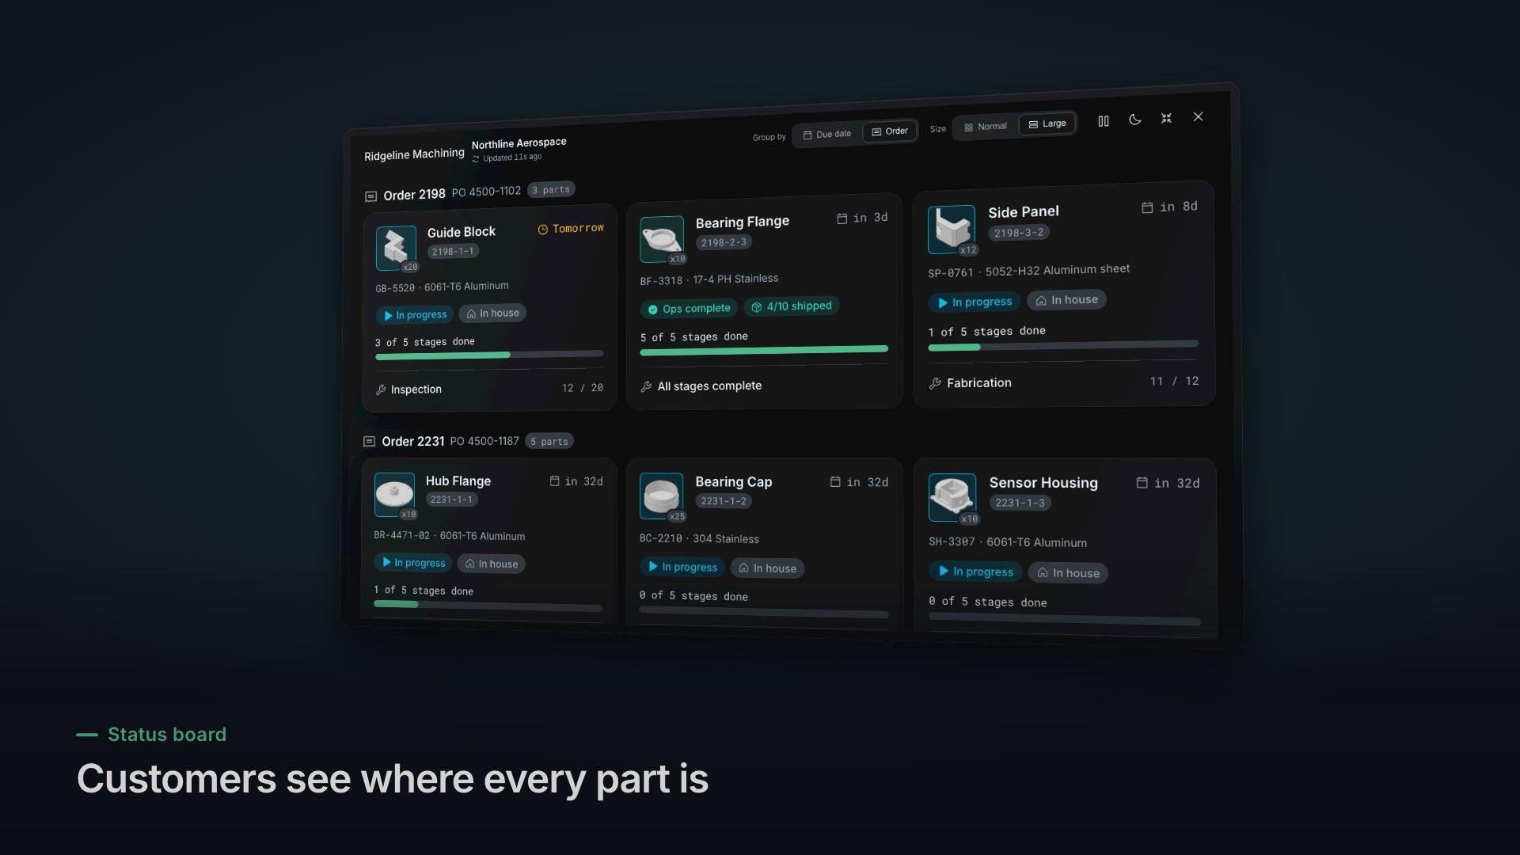Click the collapse fullscreen arrows icon
The height and width of the screenshot is (855, 1520).
click(1166, 118)
